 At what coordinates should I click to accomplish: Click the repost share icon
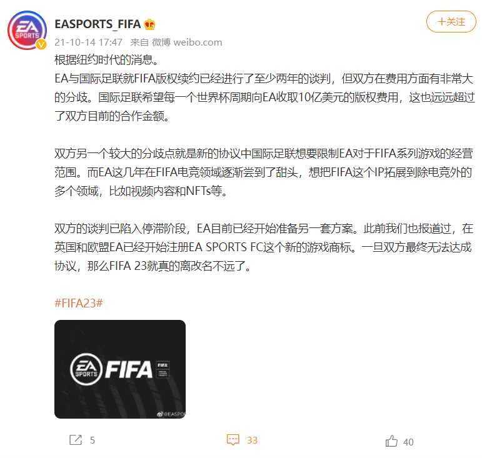point(76,440)
